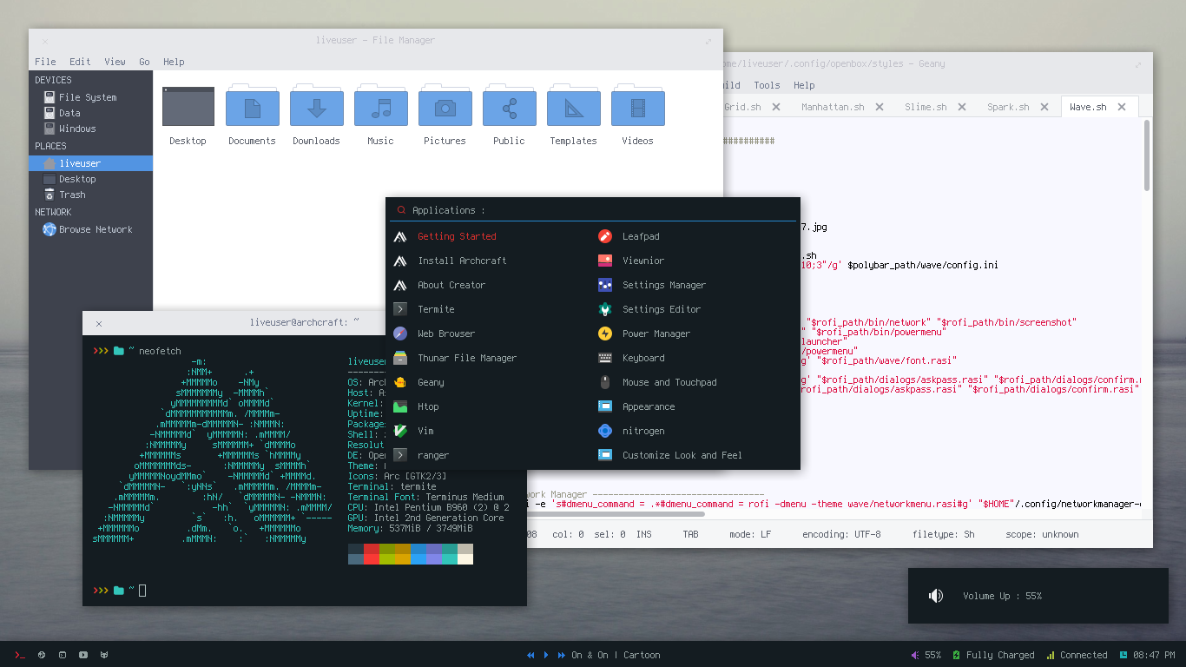Open Power Manager from launcher
The width and height of the screenshot is (1186, 667).
(x=695, y=333)
